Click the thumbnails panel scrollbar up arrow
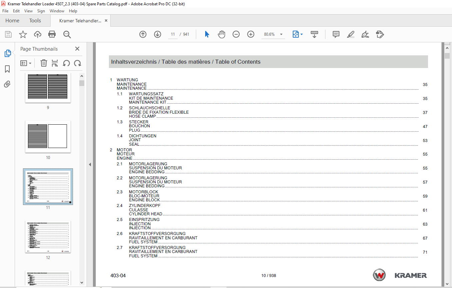The height and width of the screenshot is (288, 452). pyautogui.click(x=82, y=75)
